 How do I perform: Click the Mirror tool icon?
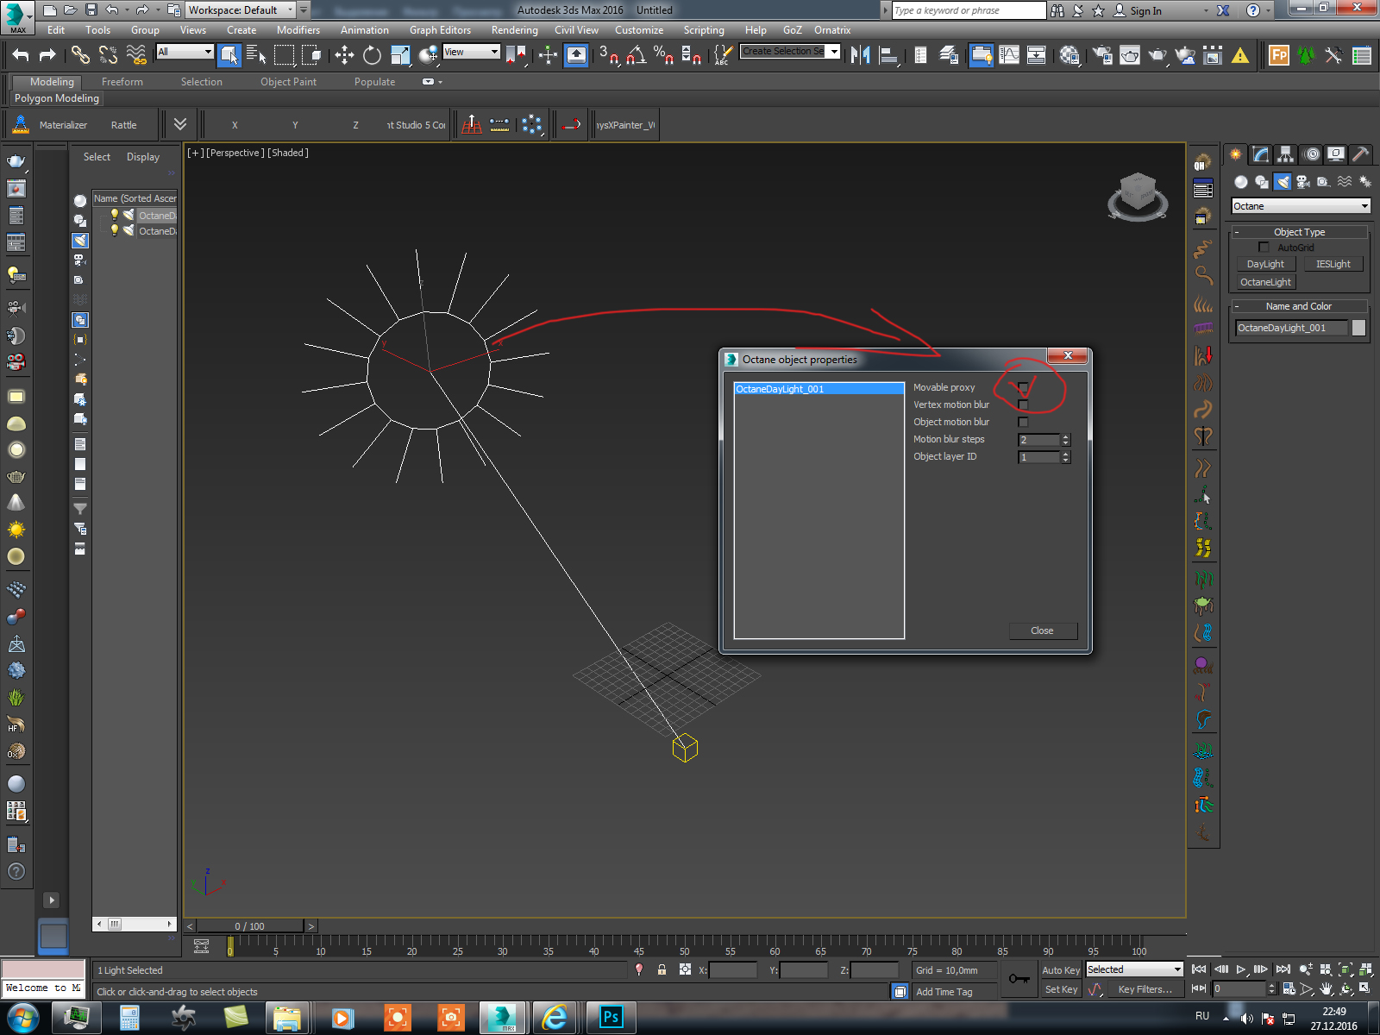pos(860,55)
